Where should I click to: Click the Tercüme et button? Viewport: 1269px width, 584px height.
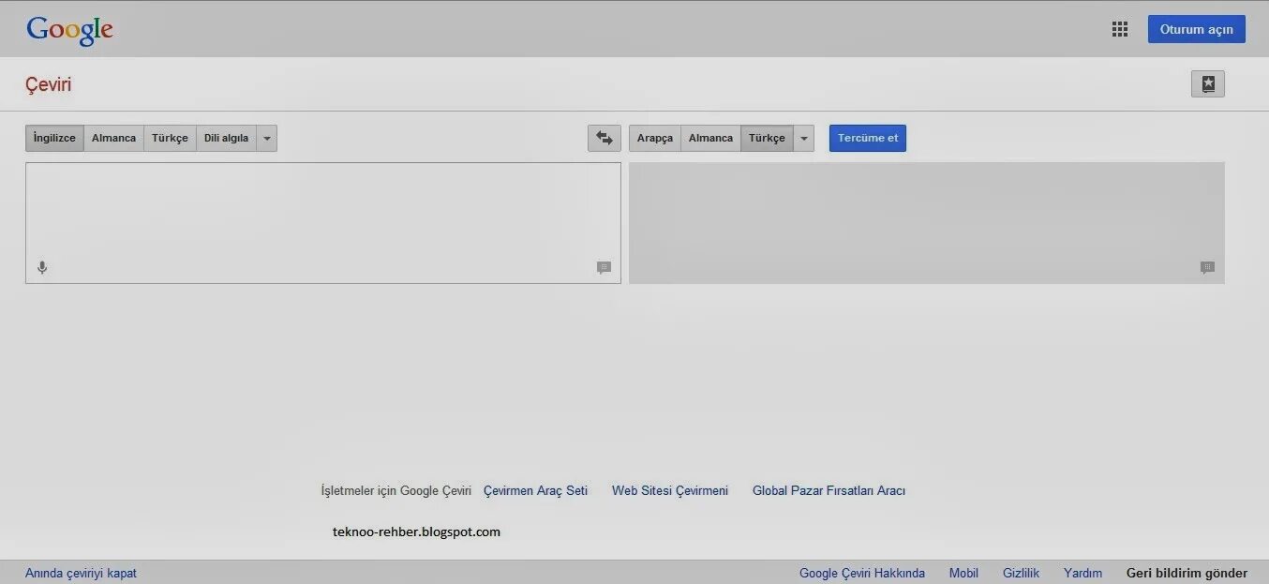868,138
